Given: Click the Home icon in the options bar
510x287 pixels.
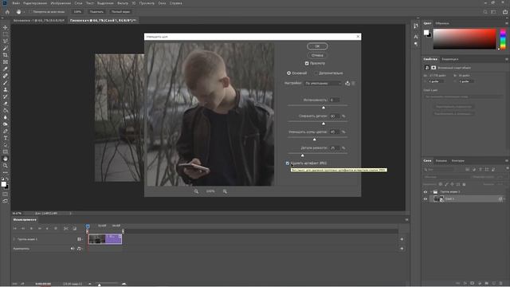Looking at the screenshot, I should (7, 12).
